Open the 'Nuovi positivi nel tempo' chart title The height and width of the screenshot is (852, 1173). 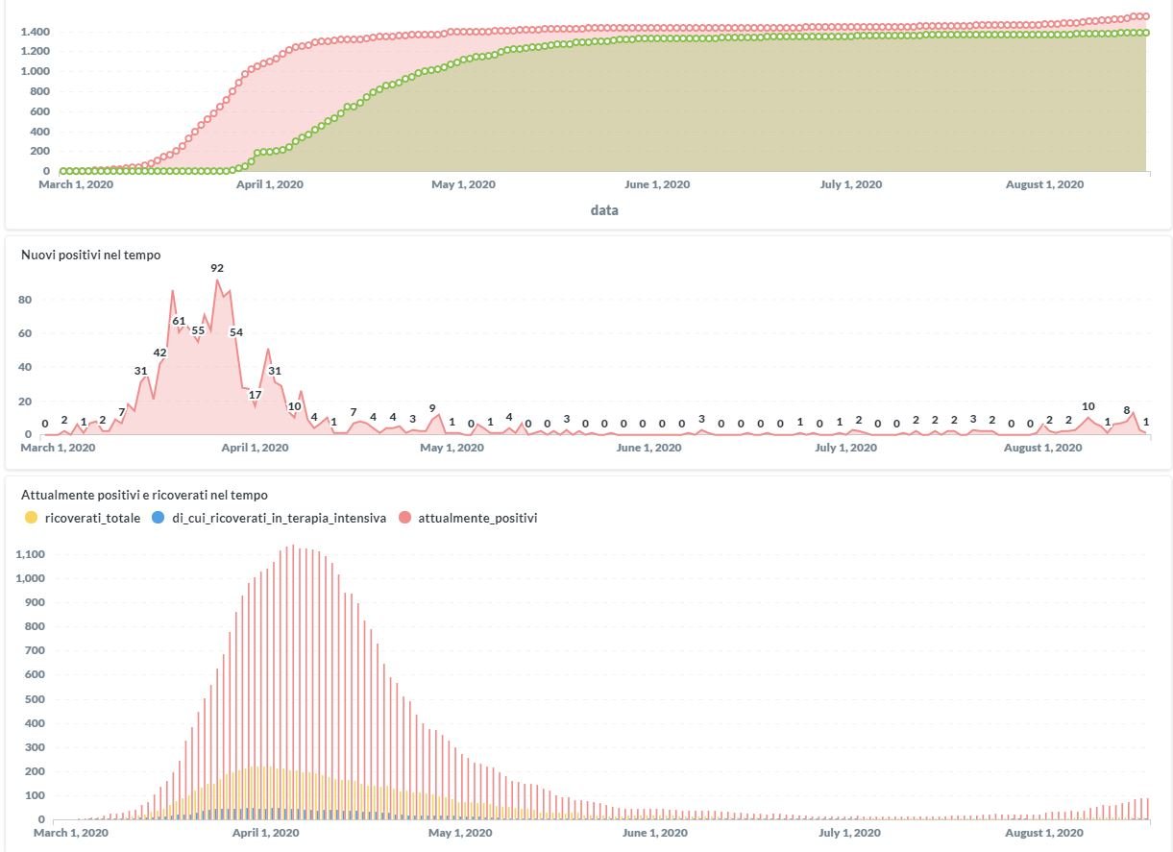pyautogui.click(x=91, y=255)
